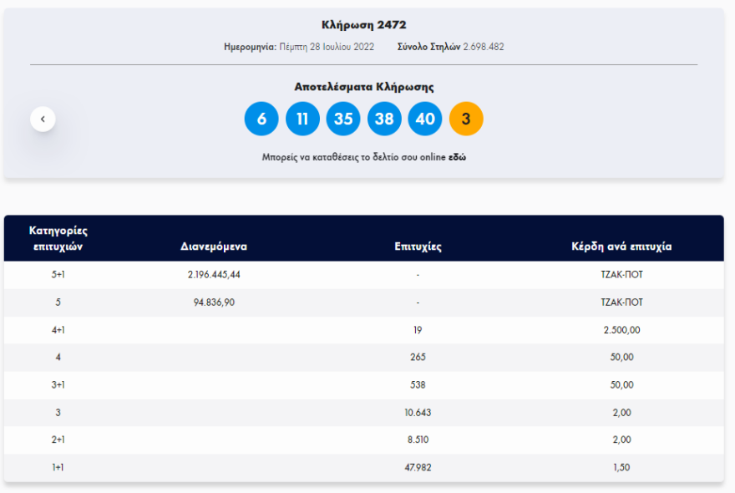The image size is (735, 493).
Task: Click the 2.196.445,44 jackpot amount
Action: [x=214, y=275]
